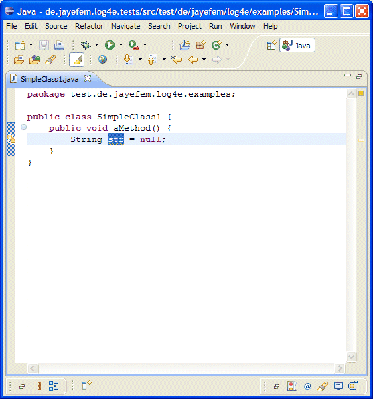Click the Back navigation arrow
Viewport: 373px width, 399px height.
tap(193, 60)
